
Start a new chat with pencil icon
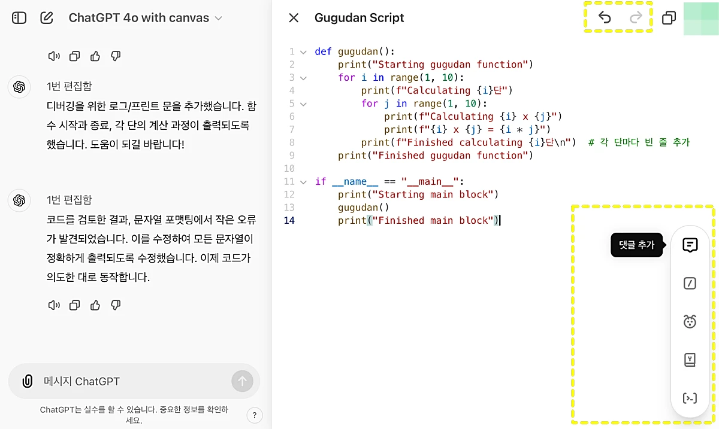pos(47,18)
